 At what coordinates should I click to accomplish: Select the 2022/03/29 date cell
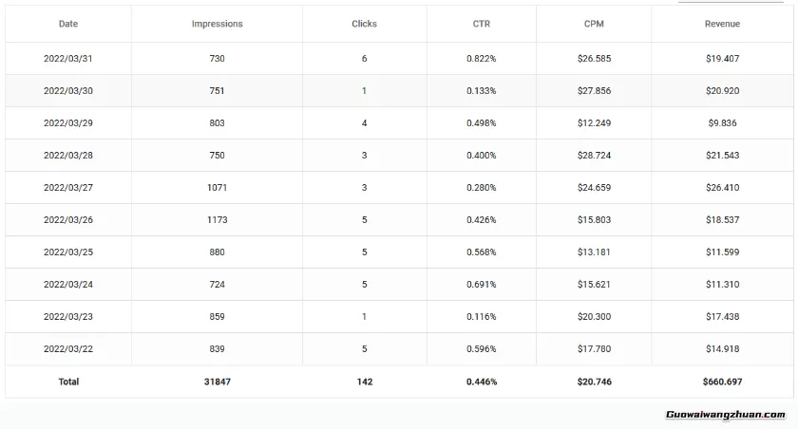[x=68, y=123]
